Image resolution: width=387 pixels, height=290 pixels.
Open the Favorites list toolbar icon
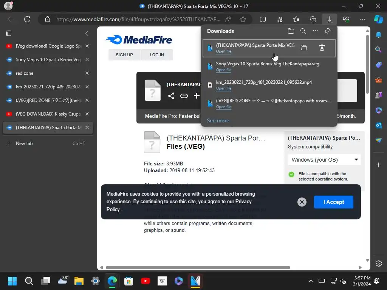pyautogui.click(x=296, y=19)
